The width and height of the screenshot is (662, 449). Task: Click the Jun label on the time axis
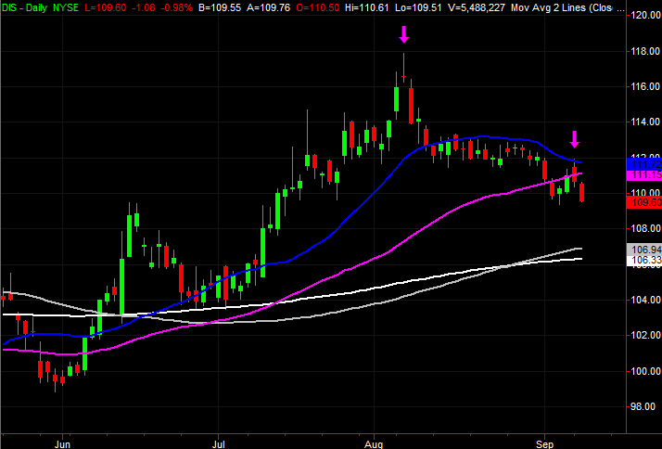(x=62, y=444)
